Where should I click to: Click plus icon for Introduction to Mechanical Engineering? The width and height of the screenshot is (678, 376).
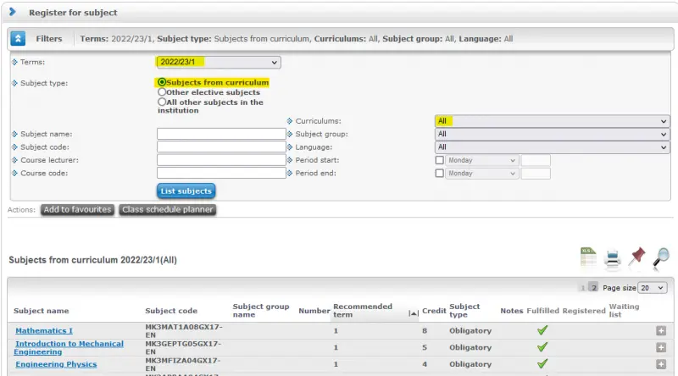coord(661,347)
